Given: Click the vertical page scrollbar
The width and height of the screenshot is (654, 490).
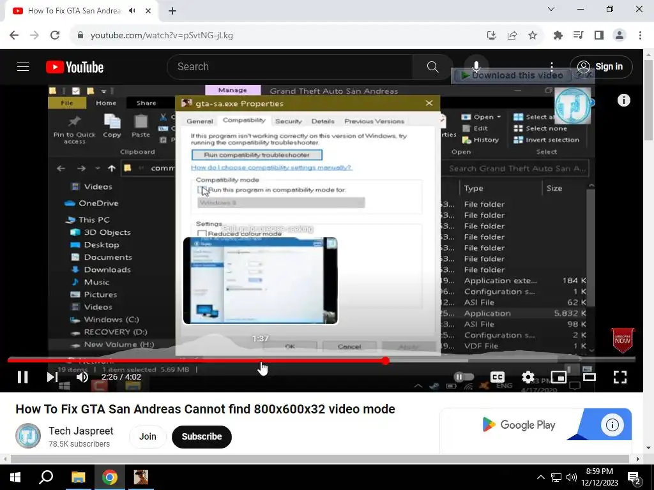Looking at the screenshot, I should [649, 100].
